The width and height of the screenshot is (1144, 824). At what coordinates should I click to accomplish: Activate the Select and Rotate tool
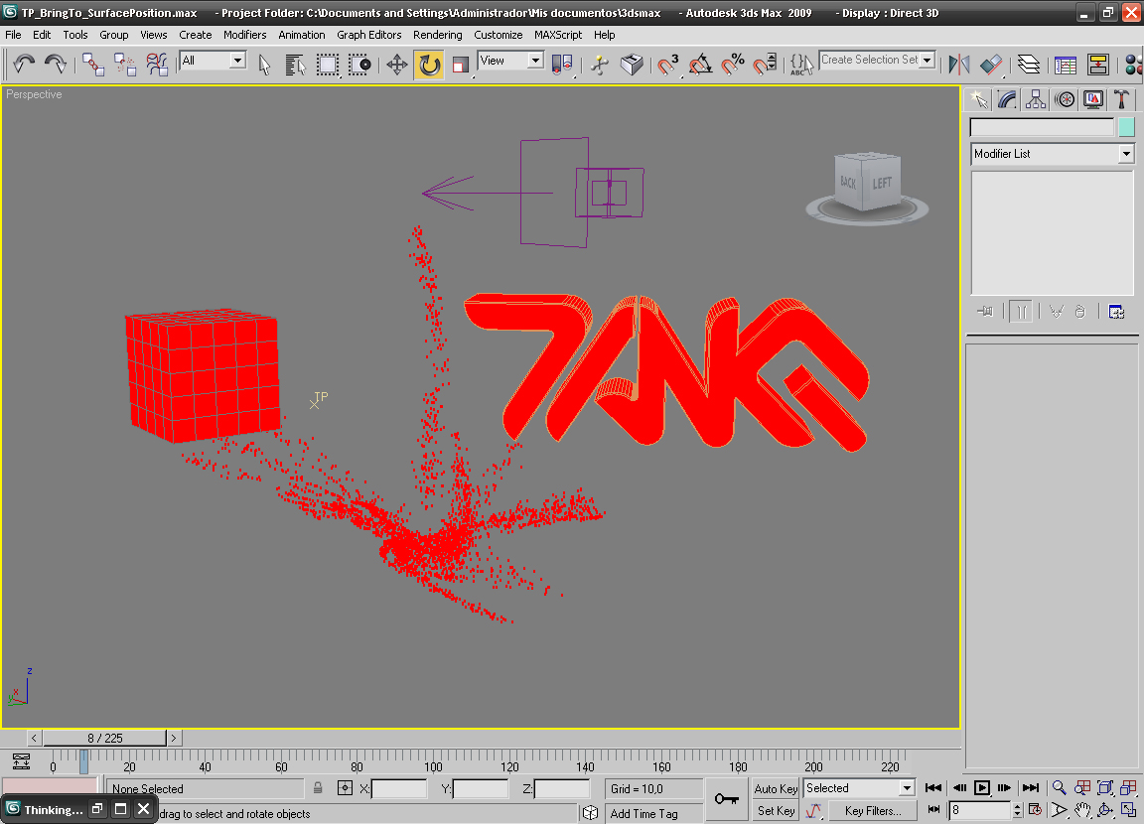pyautogui.click(x=429, y=65)
